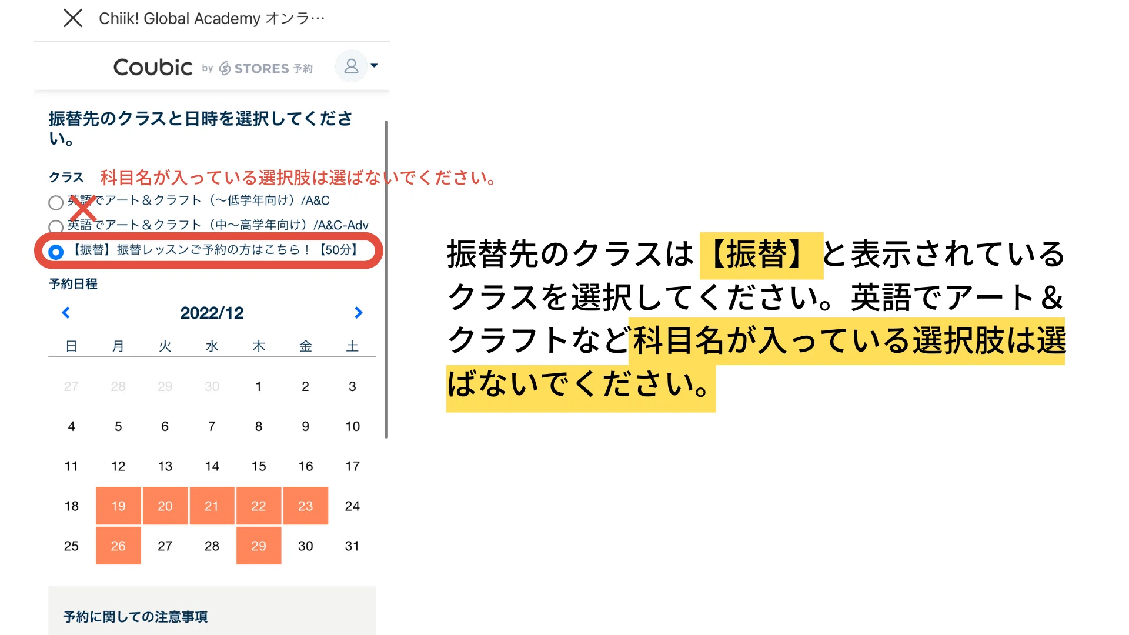Click the scrollbar of the booking page
The image size is (1129, 635).
pyautogui.click(x=386, y=279)
